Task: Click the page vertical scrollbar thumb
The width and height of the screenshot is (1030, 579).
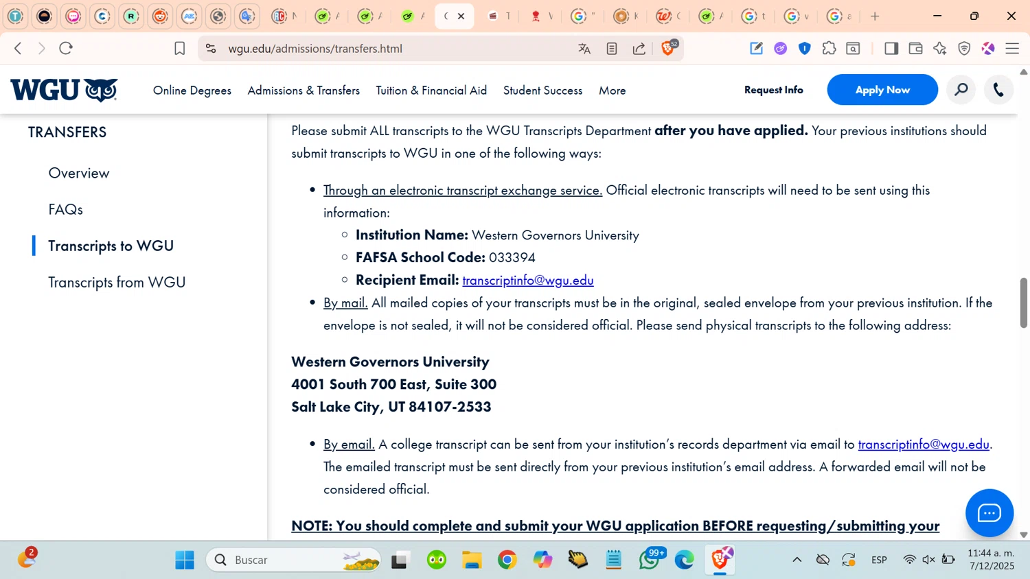Action: (x=1024, y=303)
